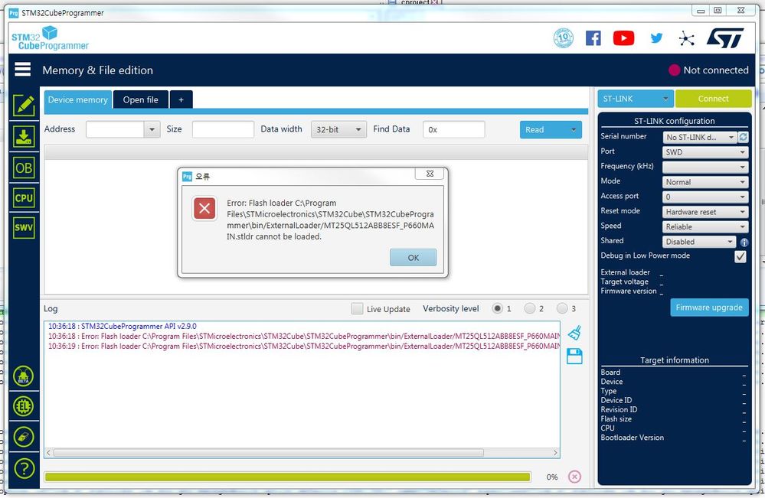Click the red error icon in dialog
Viewport: 765px width, 498px height.
click(205, 209)
